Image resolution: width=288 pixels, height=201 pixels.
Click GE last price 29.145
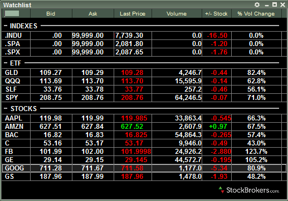(x=136, y=160)
